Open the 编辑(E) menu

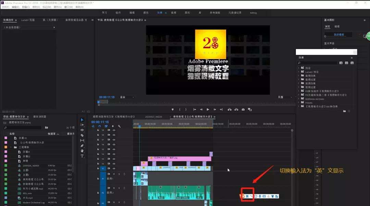point(15,7)
